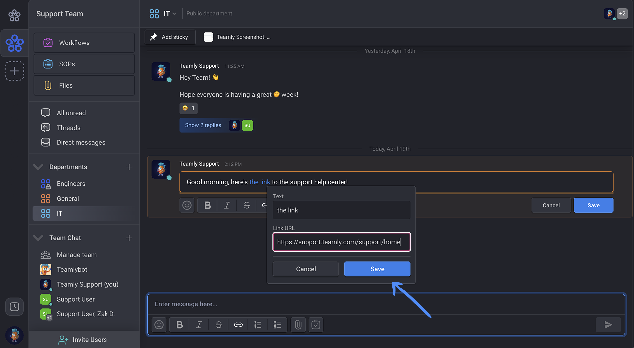The image size is (634, 348).
Task: Open the emoji picker in the edit toolbar
Action: (187, 205)
